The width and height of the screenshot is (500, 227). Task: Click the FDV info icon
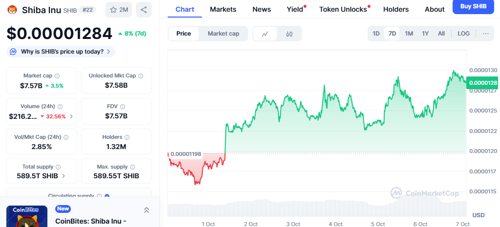pyautogui.click(x=122, y=107)
